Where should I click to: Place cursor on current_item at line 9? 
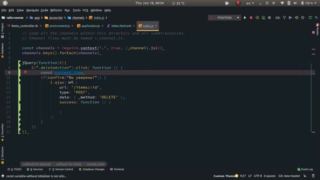point(69,72)
